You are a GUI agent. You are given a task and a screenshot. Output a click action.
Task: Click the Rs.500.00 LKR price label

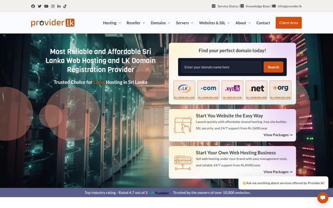point(232,98)
